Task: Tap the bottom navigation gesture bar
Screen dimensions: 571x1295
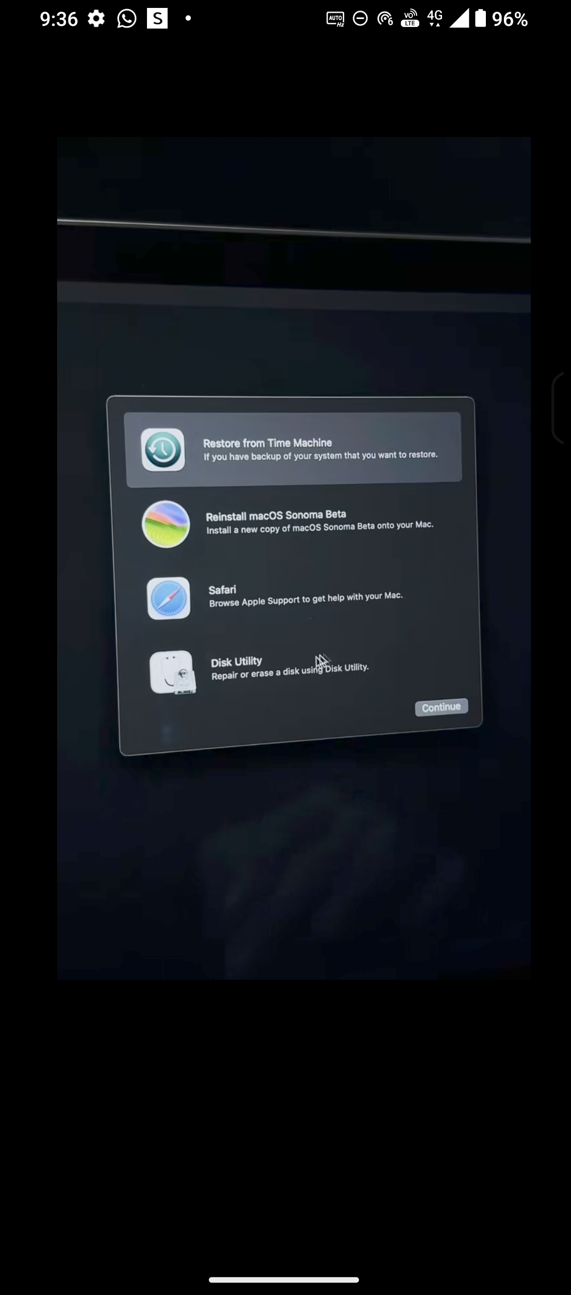Action: (x=284, y=1280)
